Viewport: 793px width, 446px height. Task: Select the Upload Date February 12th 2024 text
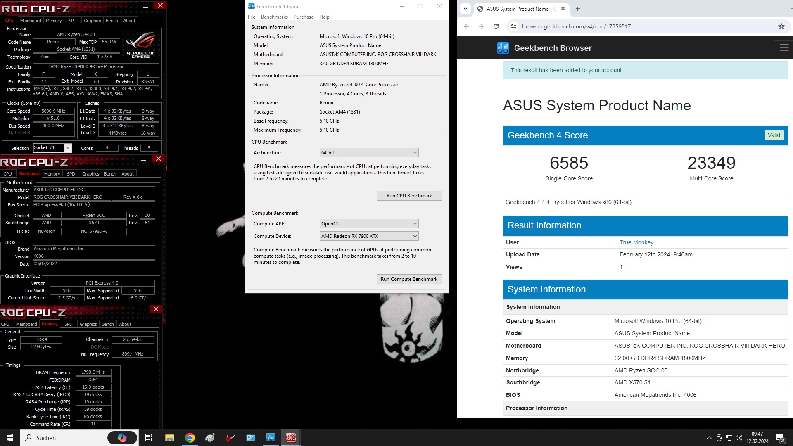[x=656, y=254]
